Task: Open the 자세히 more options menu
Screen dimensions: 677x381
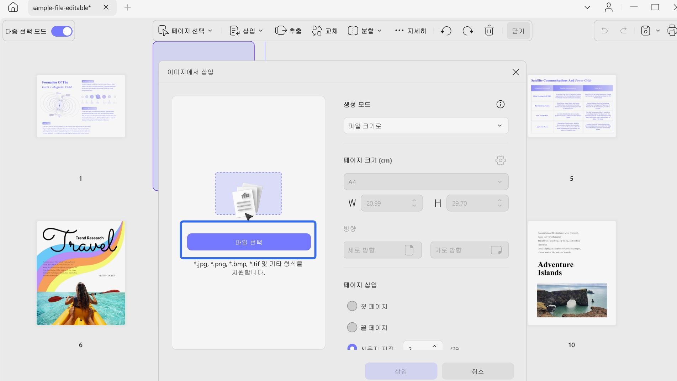Action: [410, 31]
